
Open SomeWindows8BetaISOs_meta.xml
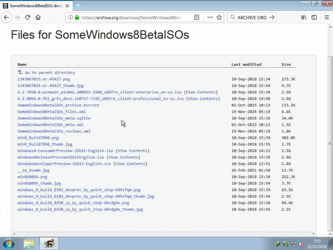[50, 125]
